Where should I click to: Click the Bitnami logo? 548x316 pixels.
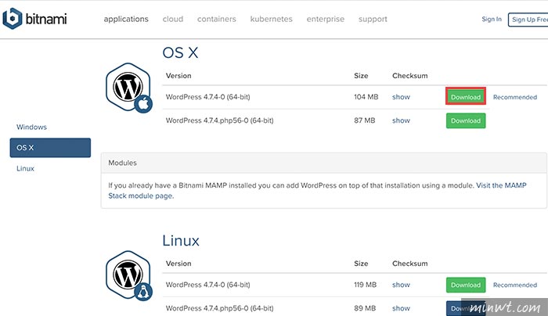[34, 19]
